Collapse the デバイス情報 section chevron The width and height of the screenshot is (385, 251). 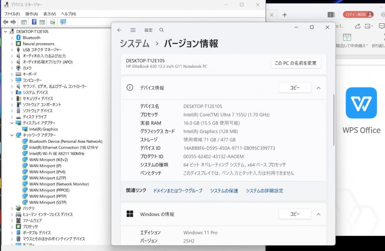click(318, 88)
